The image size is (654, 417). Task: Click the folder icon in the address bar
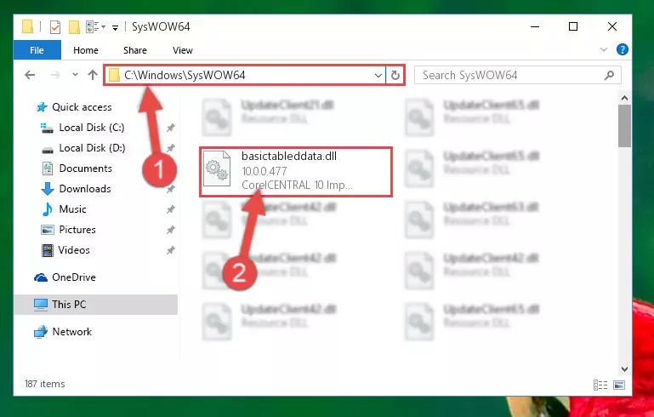(x=114, y=75)
